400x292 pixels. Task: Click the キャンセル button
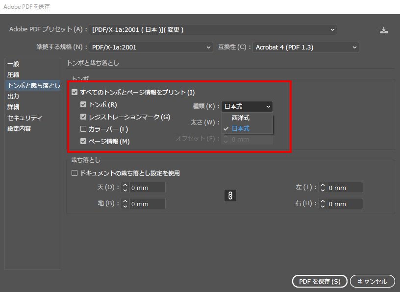(x=373, y=281)
